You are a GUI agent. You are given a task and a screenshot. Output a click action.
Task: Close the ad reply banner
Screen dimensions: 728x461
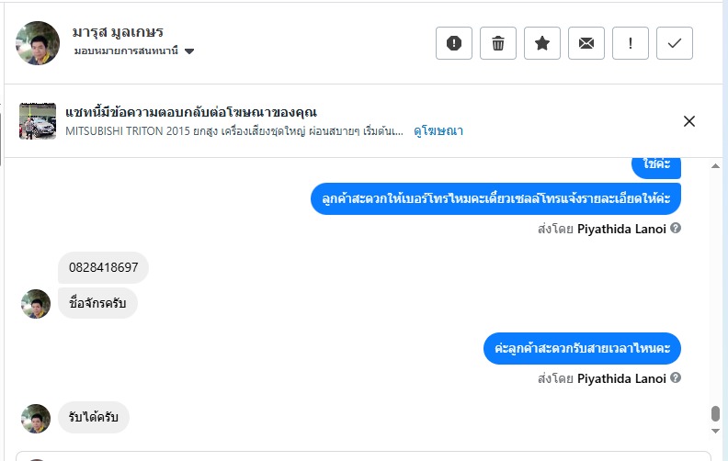click(x=689, y=121)
